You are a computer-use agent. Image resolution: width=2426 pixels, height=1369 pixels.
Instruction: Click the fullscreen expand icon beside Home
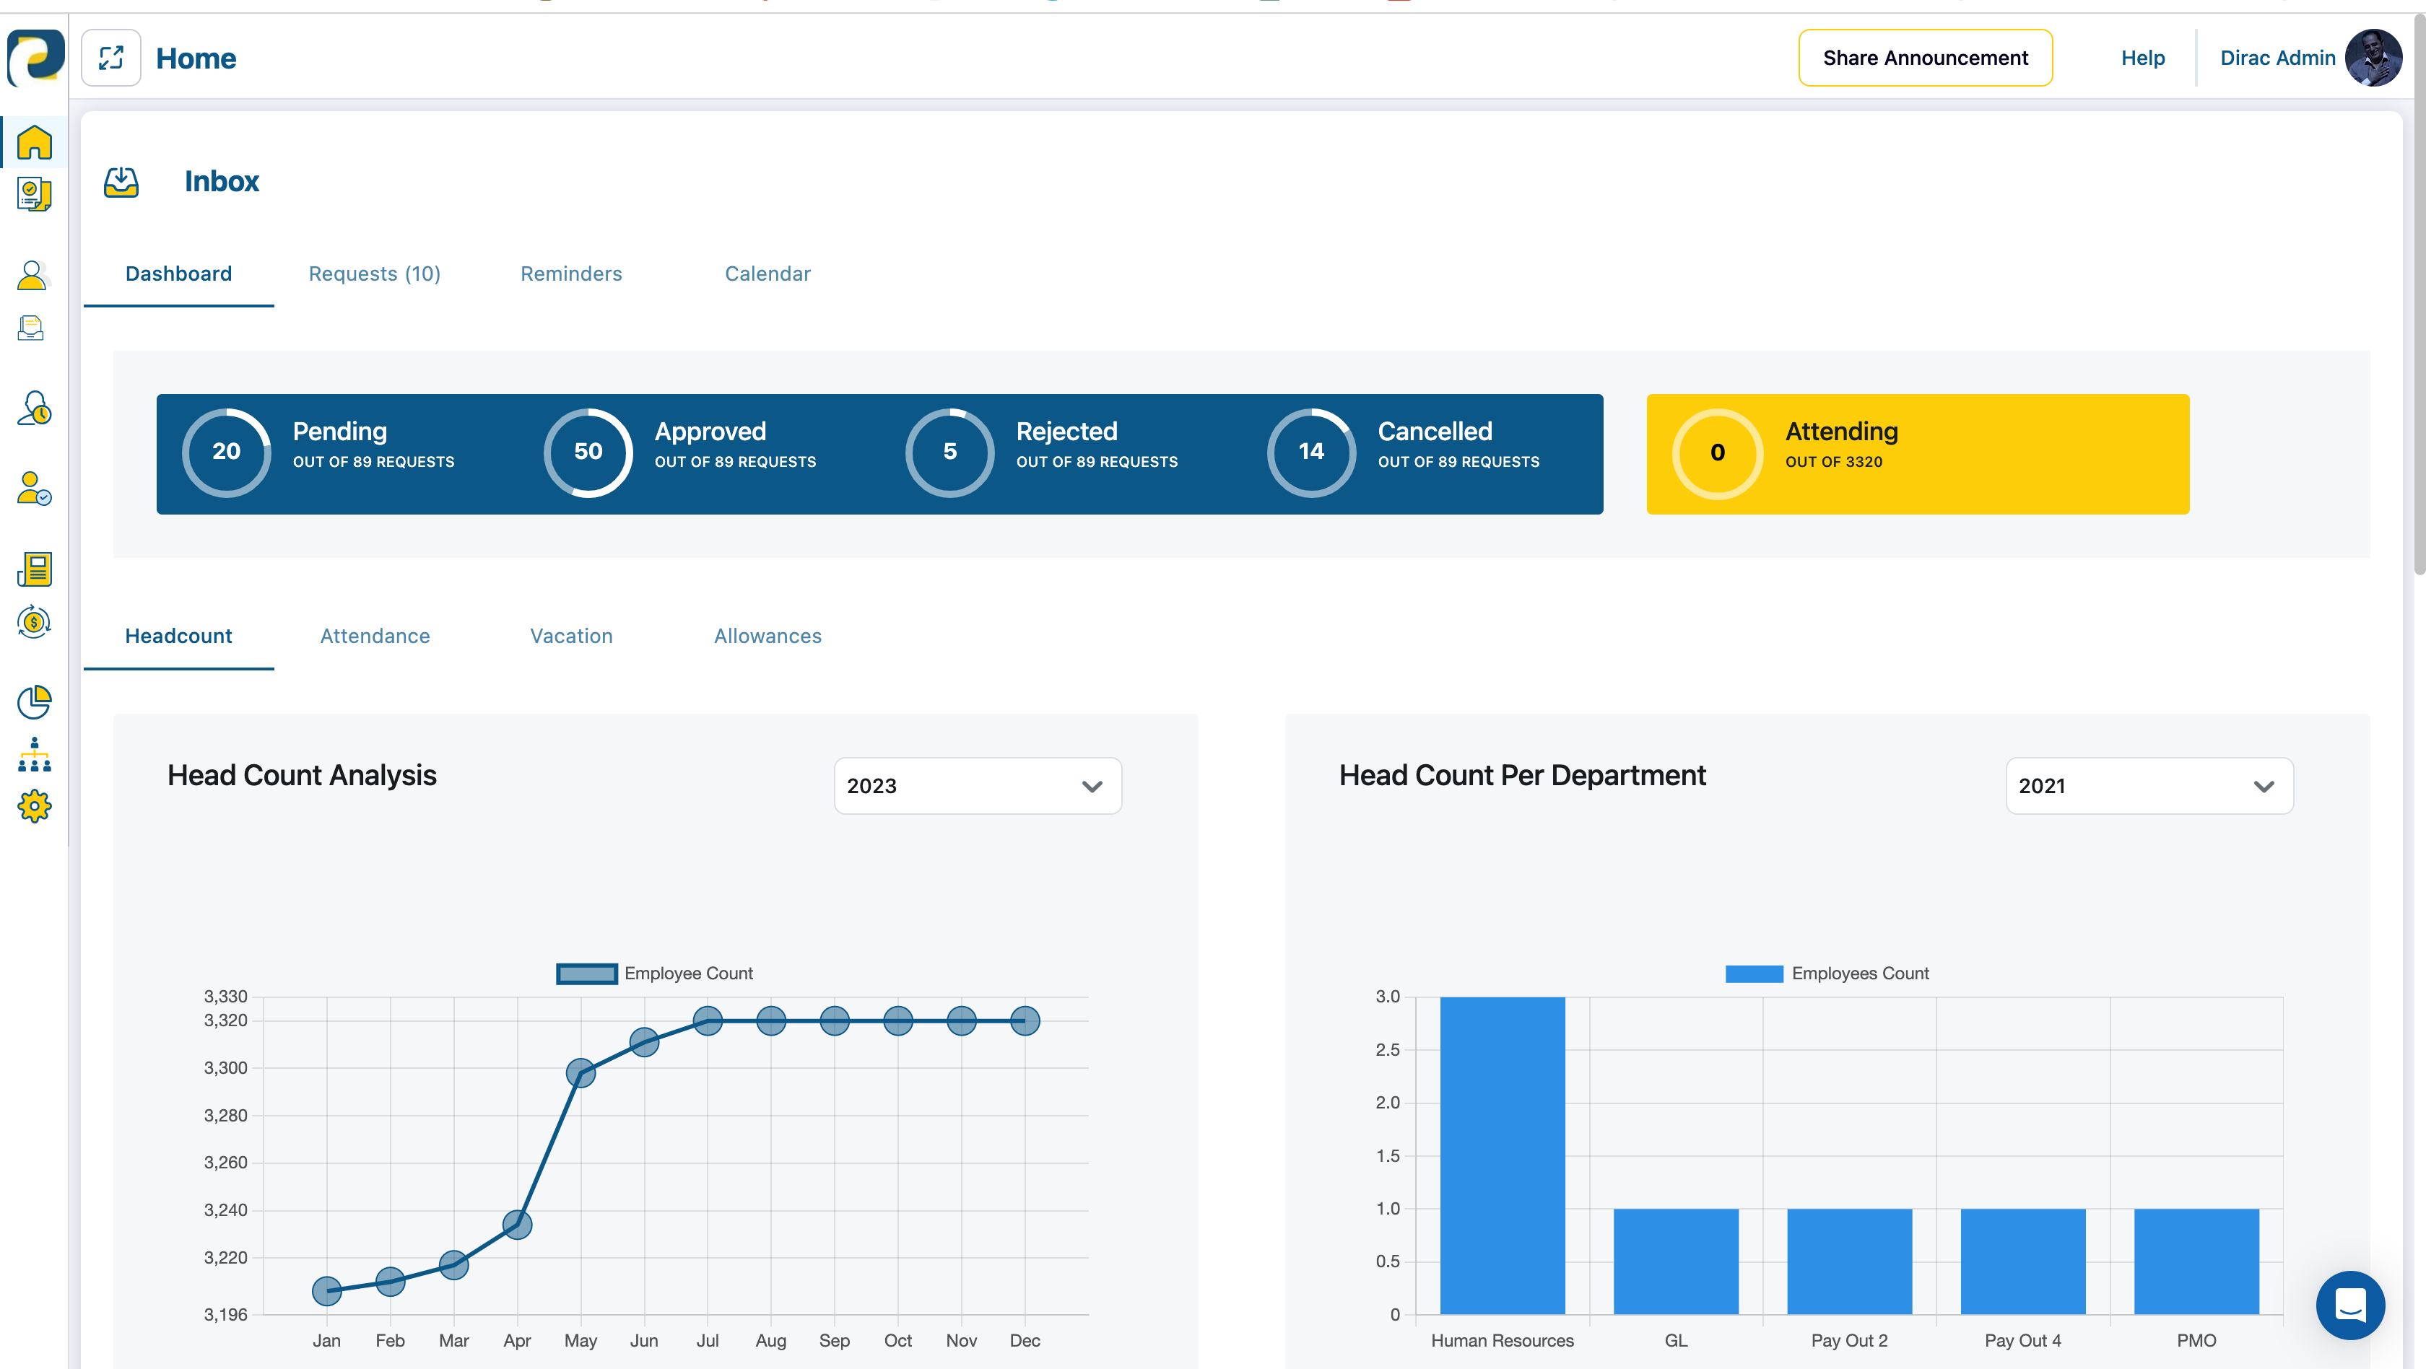click(x=111, y=58)
